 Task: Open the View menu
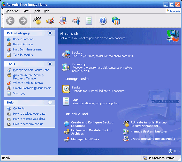[26, 11]
